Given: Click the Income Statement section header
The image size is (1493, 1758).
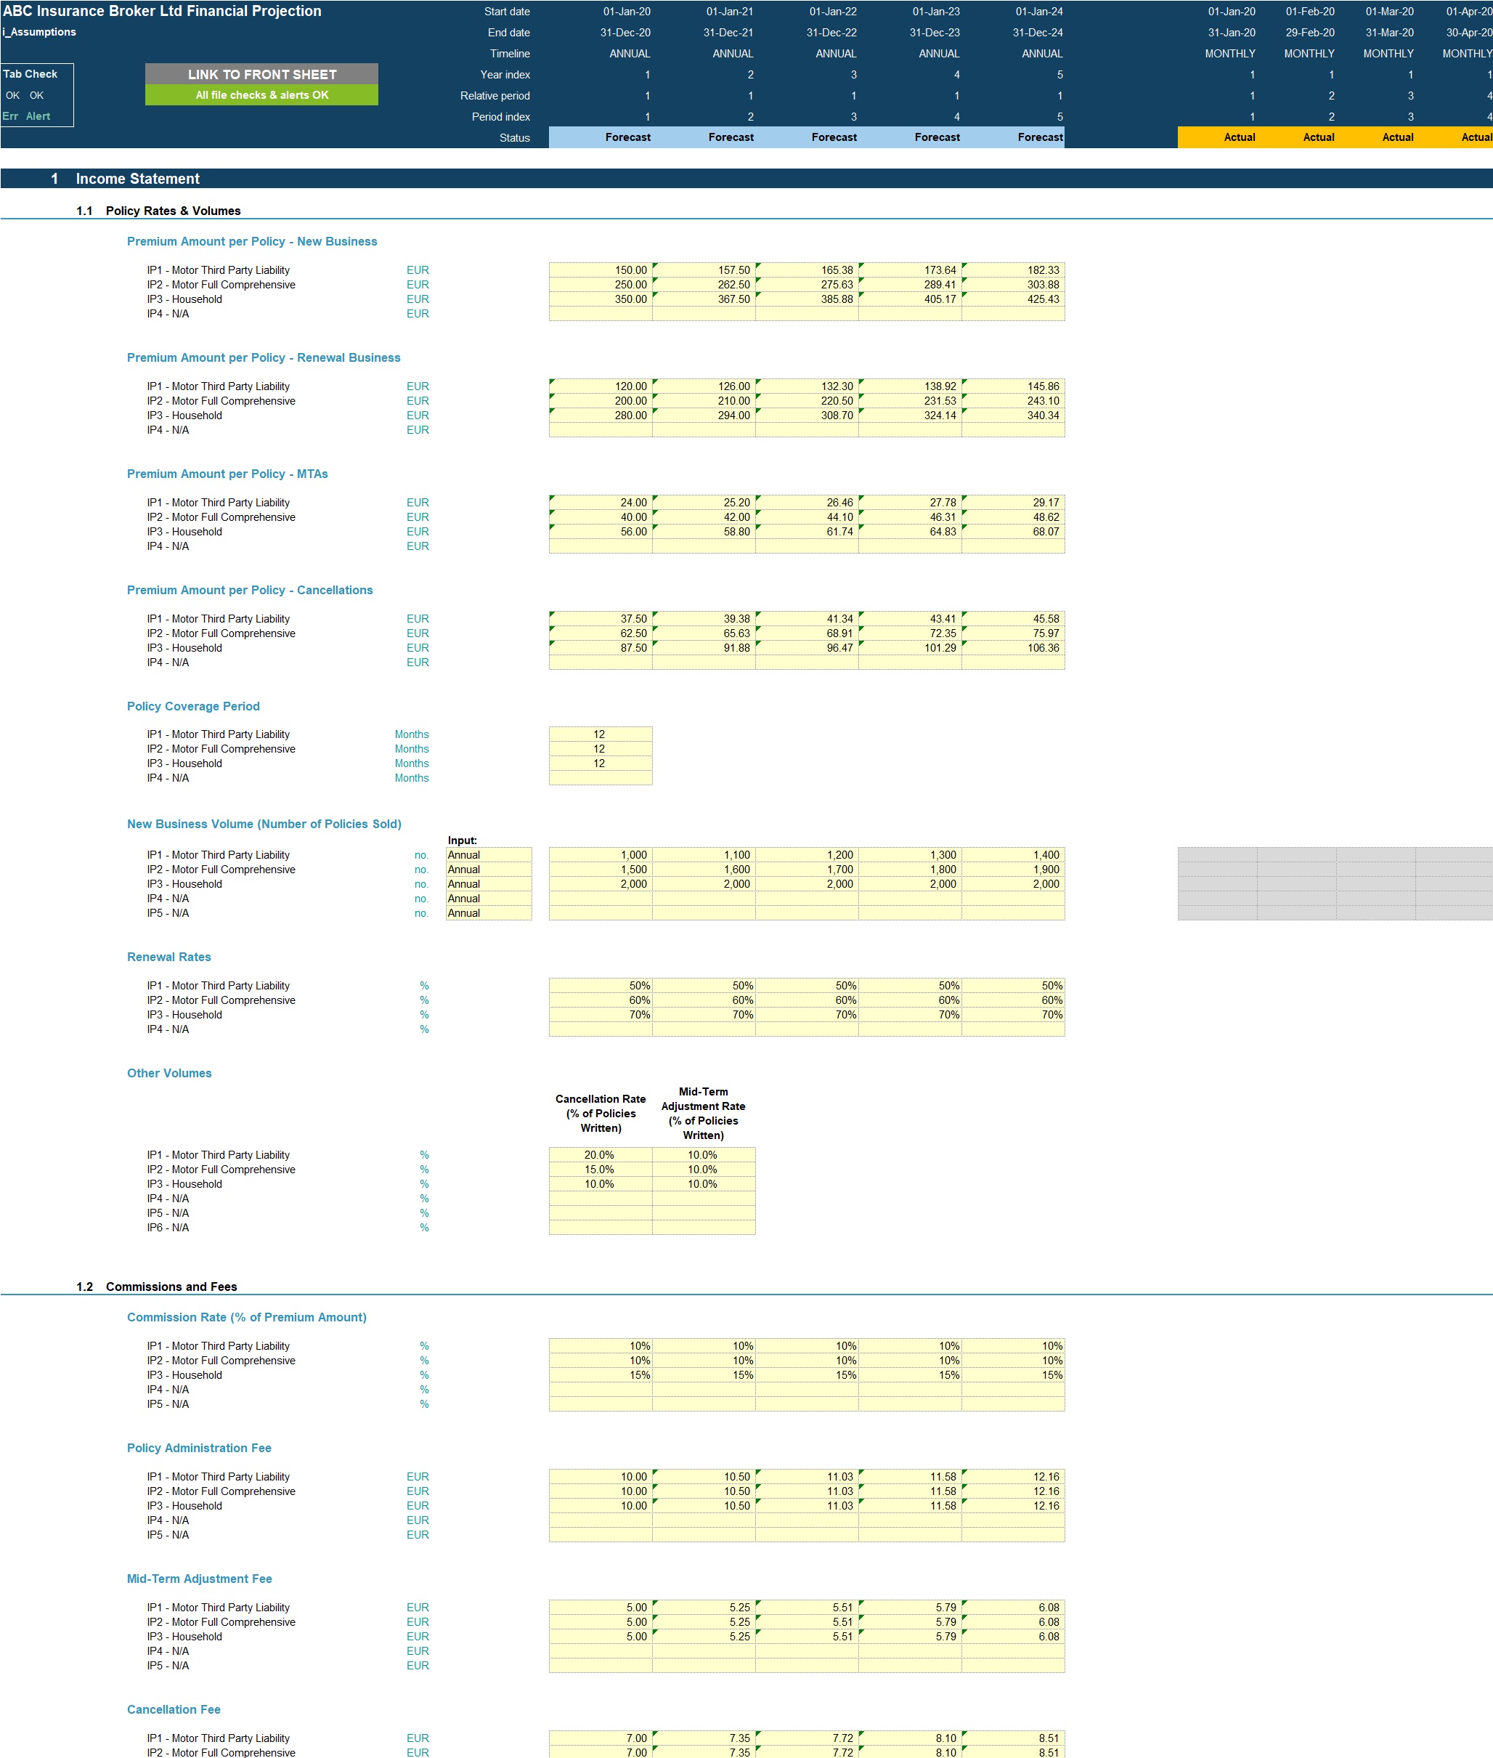Looking at the screenshot, I should pos(138,179).
